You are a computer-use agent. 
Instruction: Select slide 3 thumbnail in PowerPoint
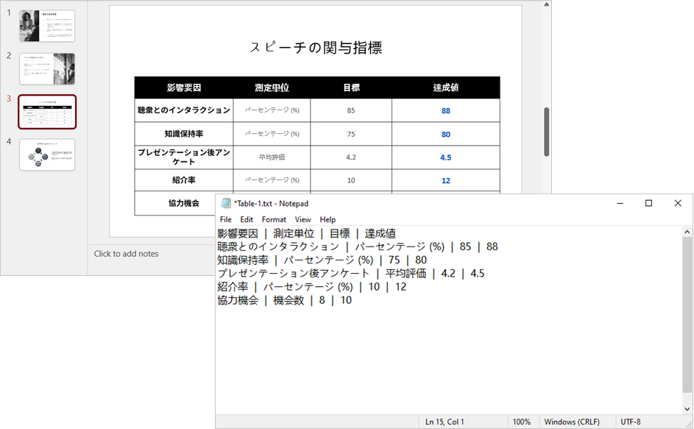coord(47,112)
